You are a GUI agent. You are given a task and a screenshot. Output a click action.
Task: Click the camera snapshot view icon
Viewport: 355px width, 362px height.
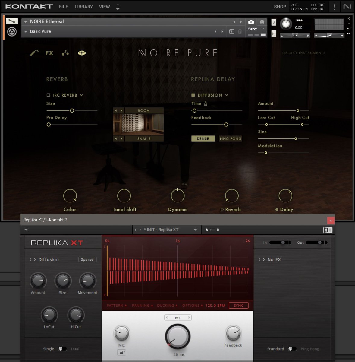pyautogui.click(x=251, y=22)
